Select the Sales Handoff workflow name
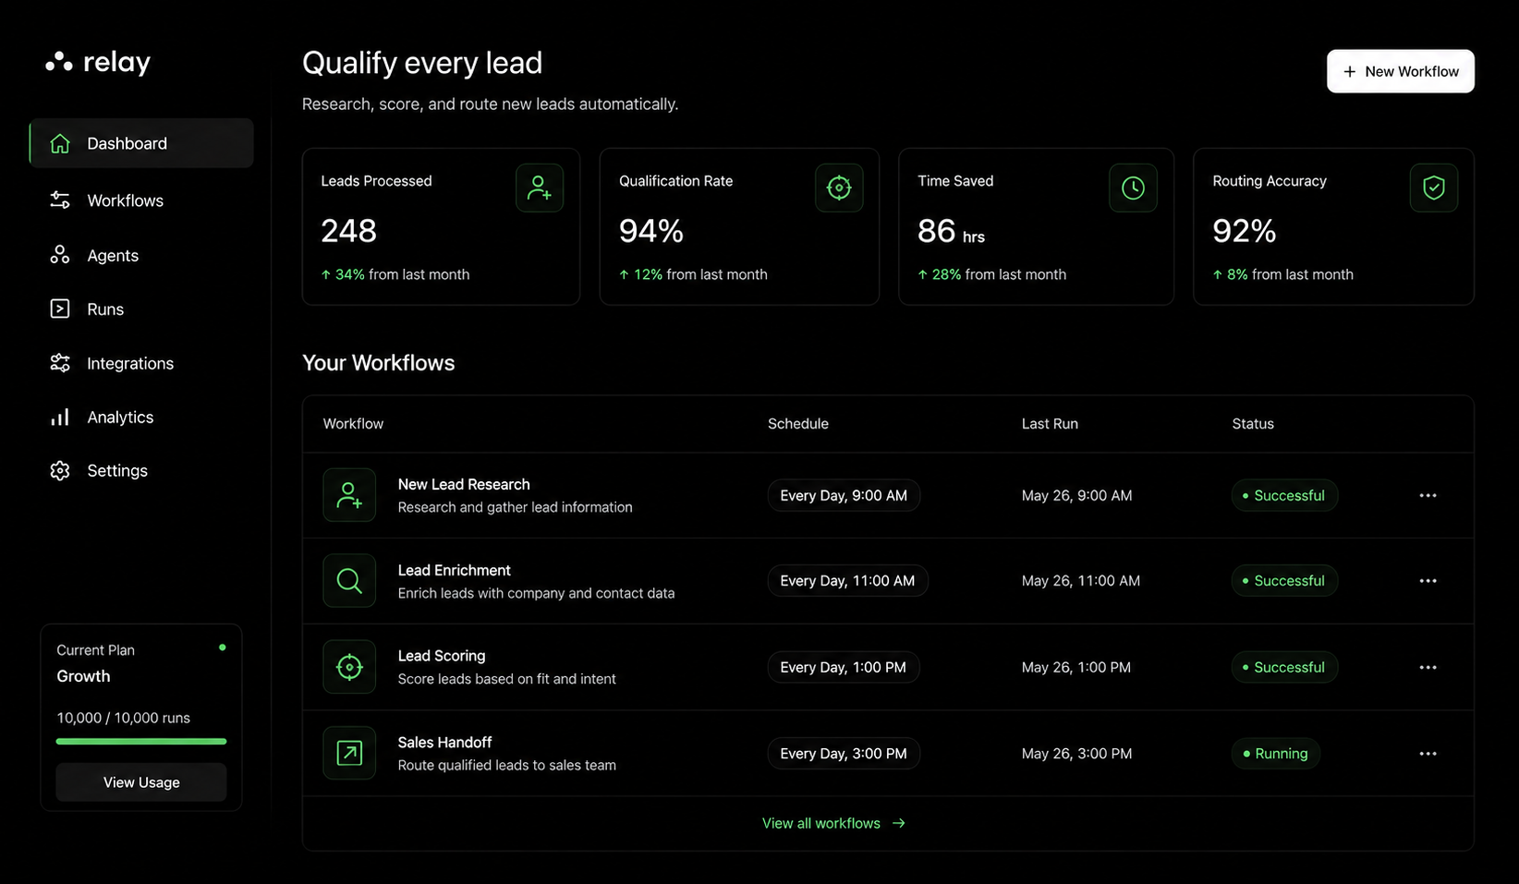Screen dimensions: 1519x884 coord(444,742)
